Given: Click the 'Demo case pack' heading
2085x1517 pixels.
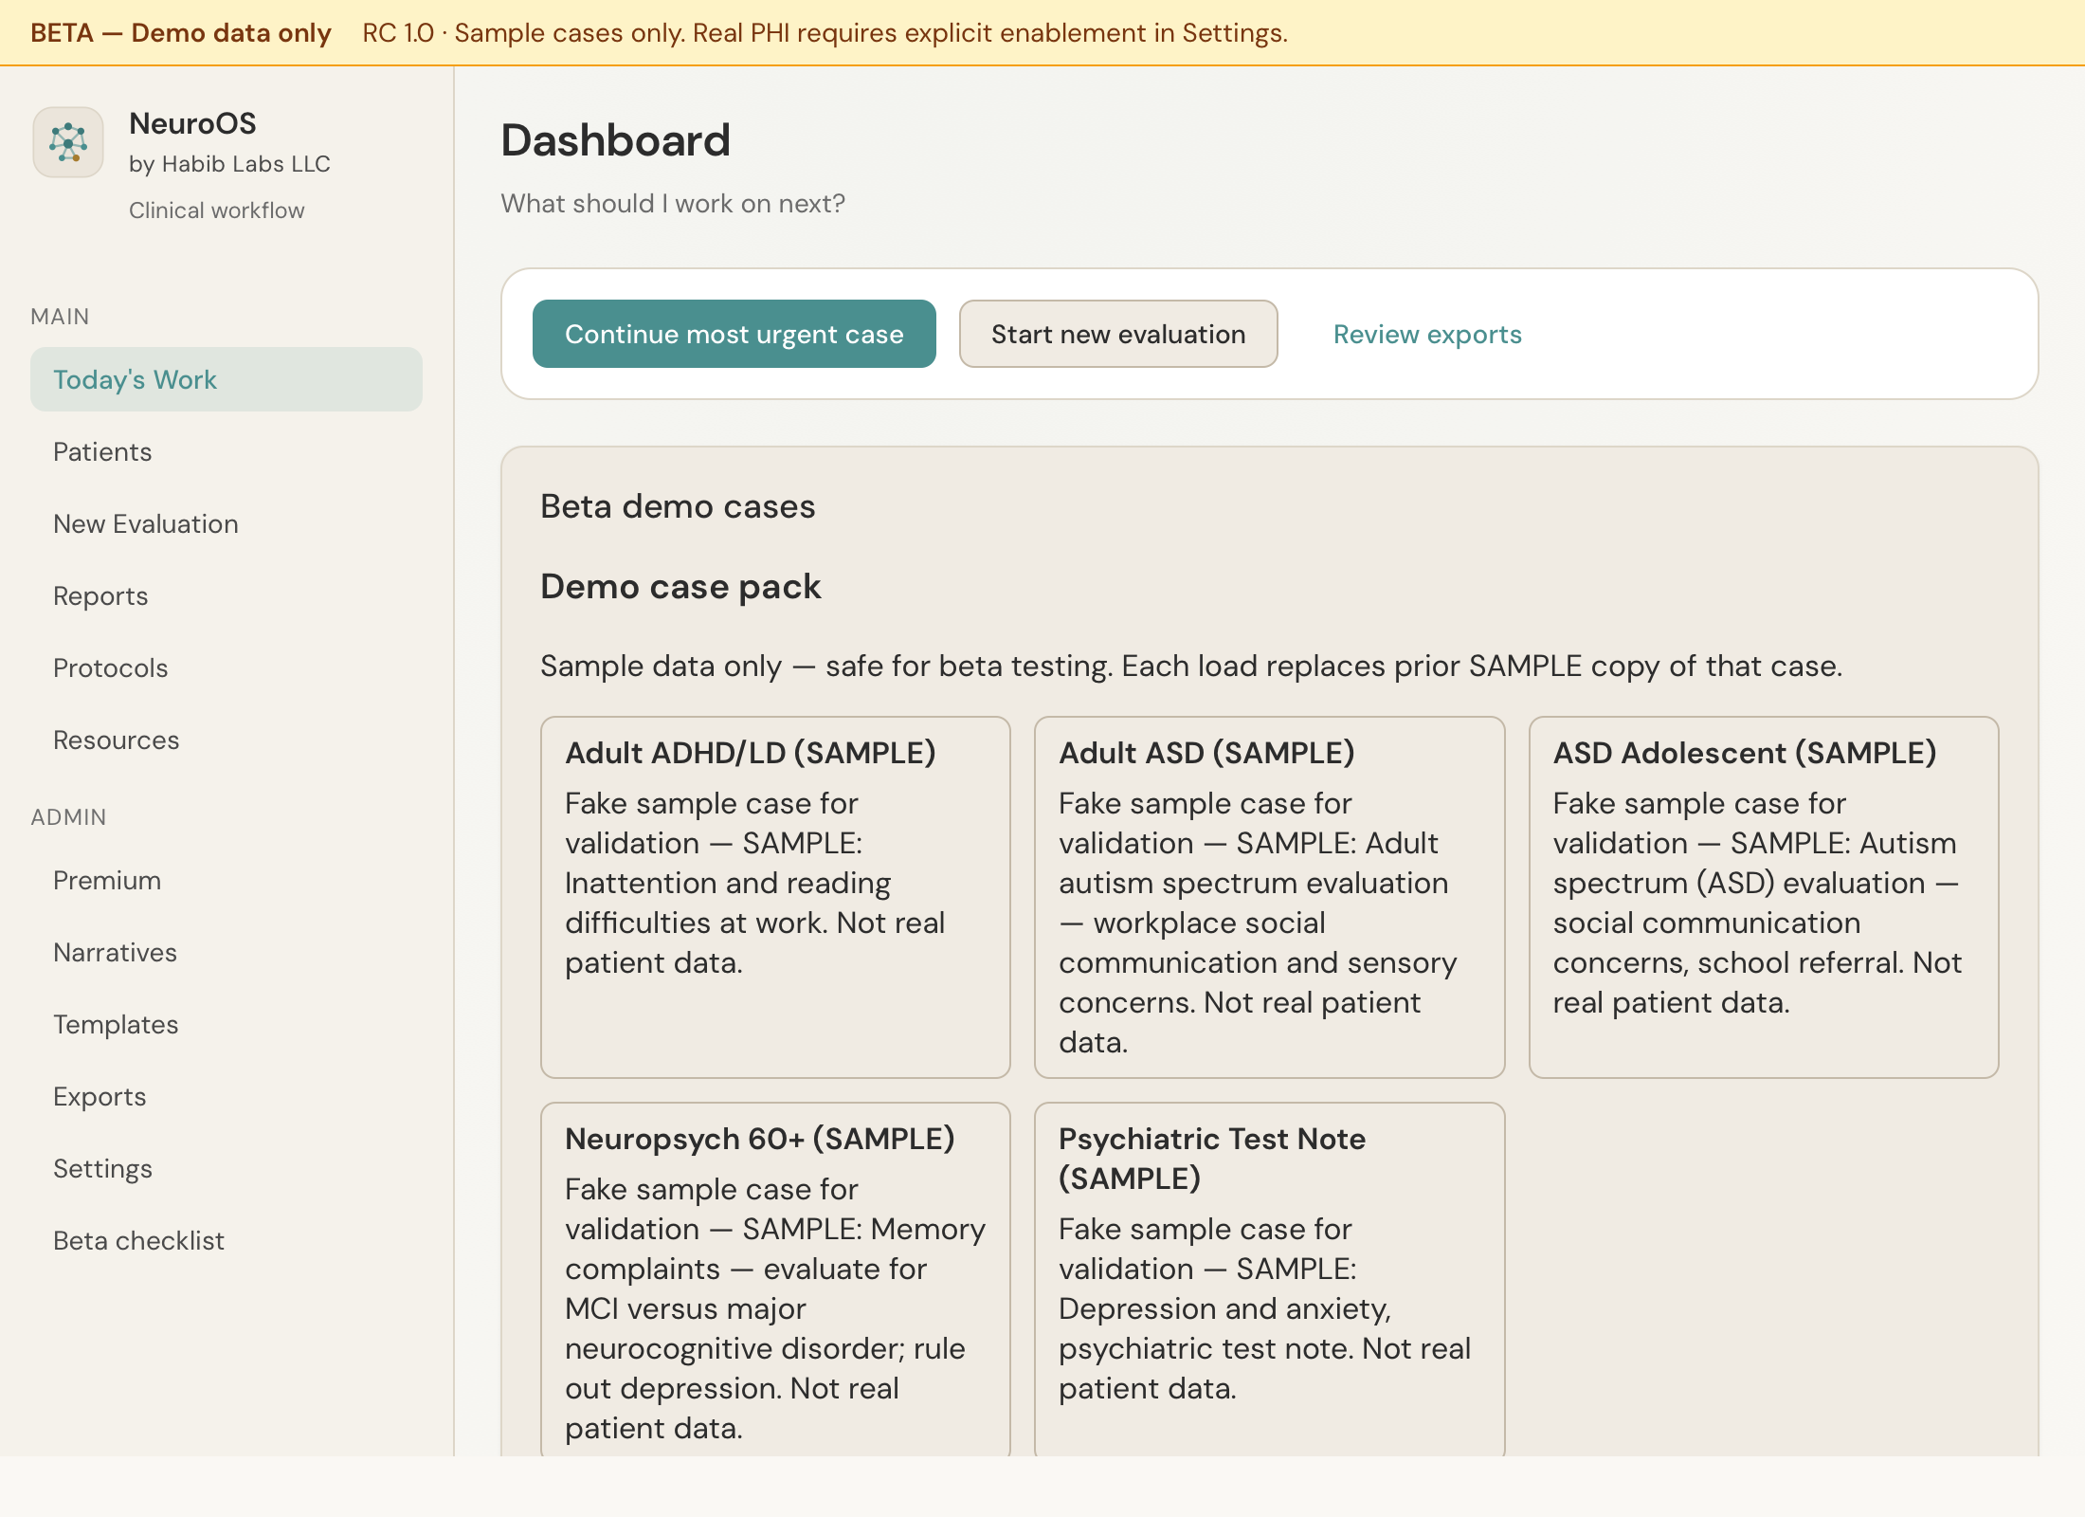Looking at the screenshot, I should (x=680, y=586).
